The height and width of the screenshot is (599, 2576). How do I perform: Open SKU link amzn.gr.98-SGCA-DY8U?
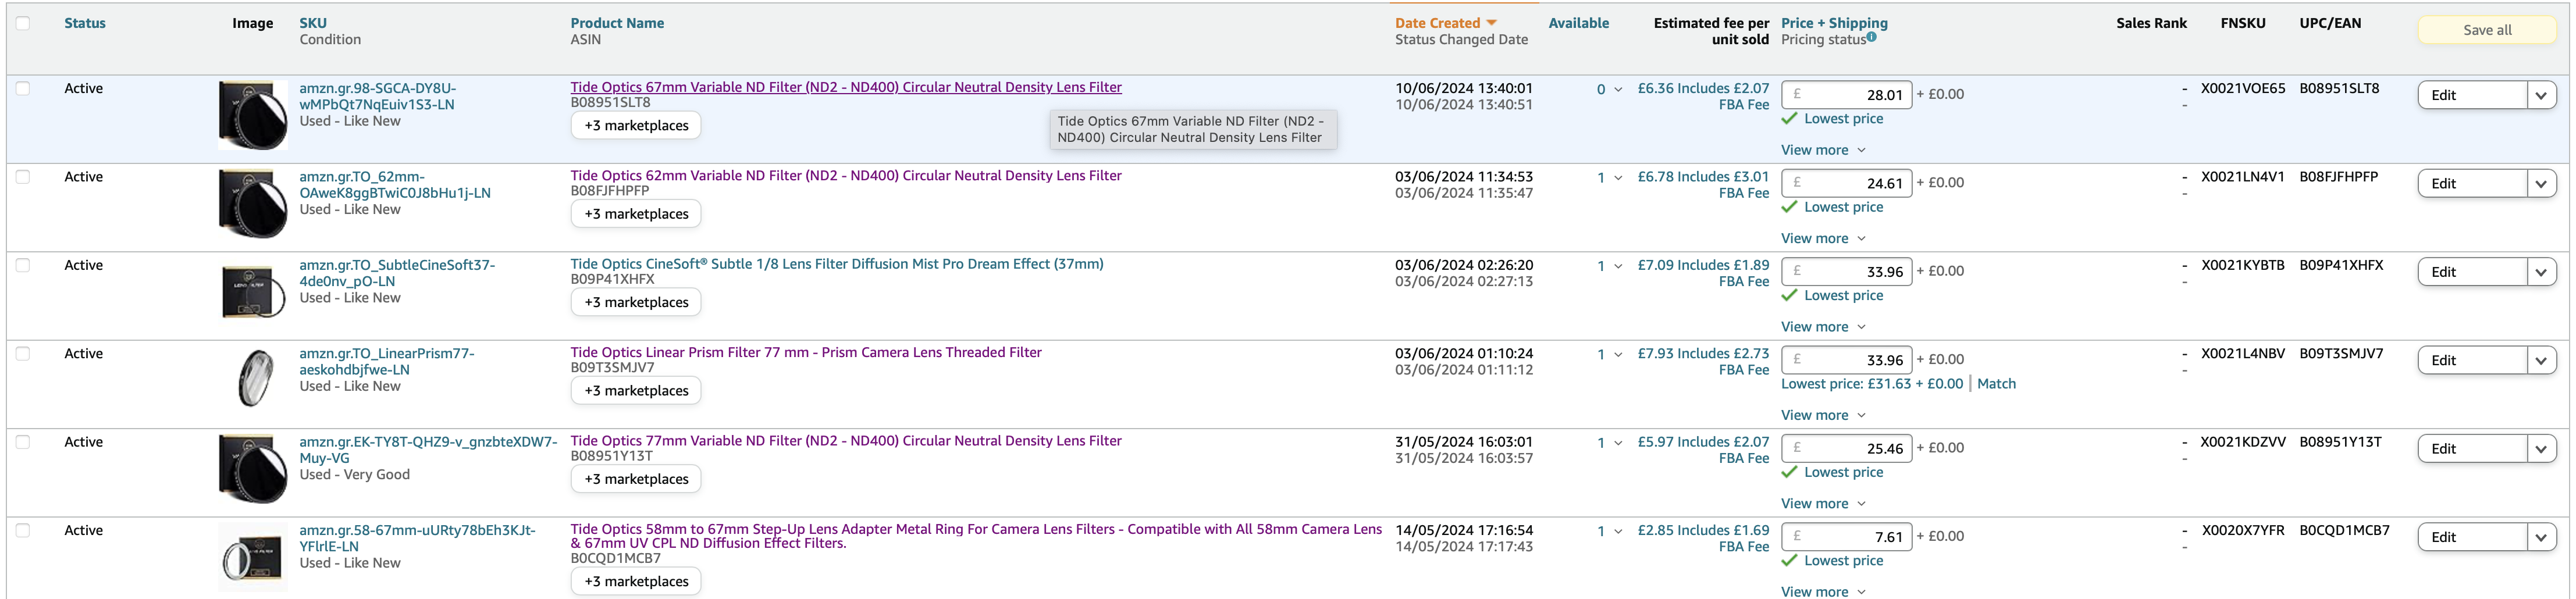pyautogui.click(x=378, y=96)
